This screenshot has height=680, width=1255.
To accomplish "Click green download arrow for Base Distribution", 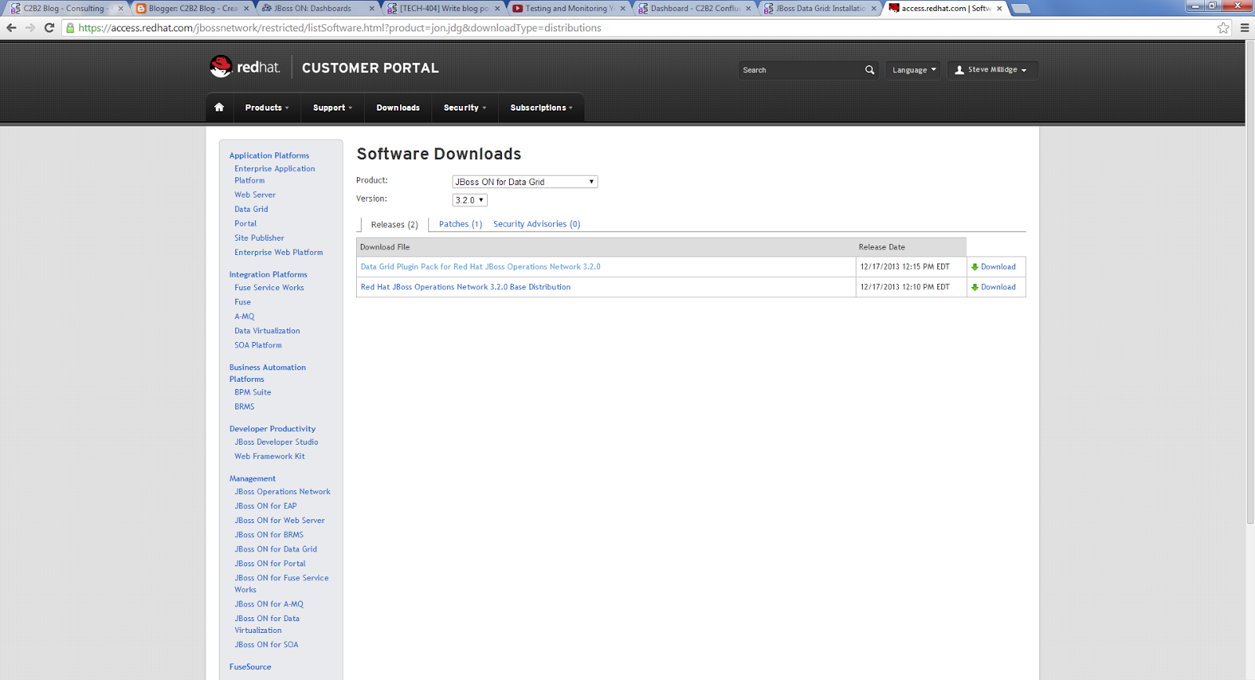I will [975, 287].
